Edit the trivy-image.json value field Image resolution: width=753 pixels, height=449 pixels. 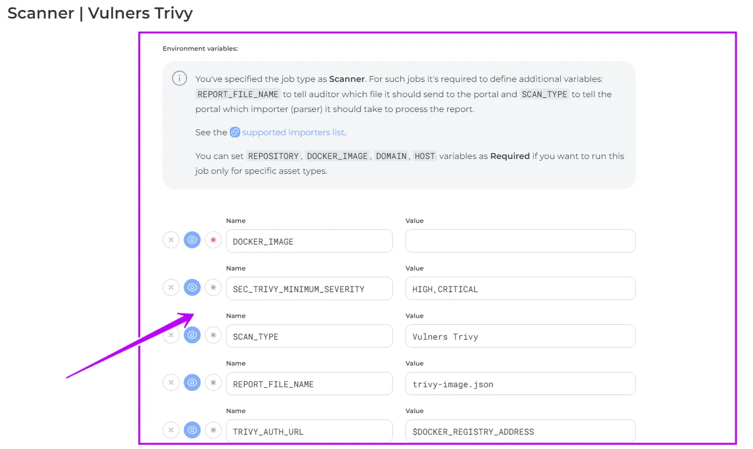[x=520, y=384]
